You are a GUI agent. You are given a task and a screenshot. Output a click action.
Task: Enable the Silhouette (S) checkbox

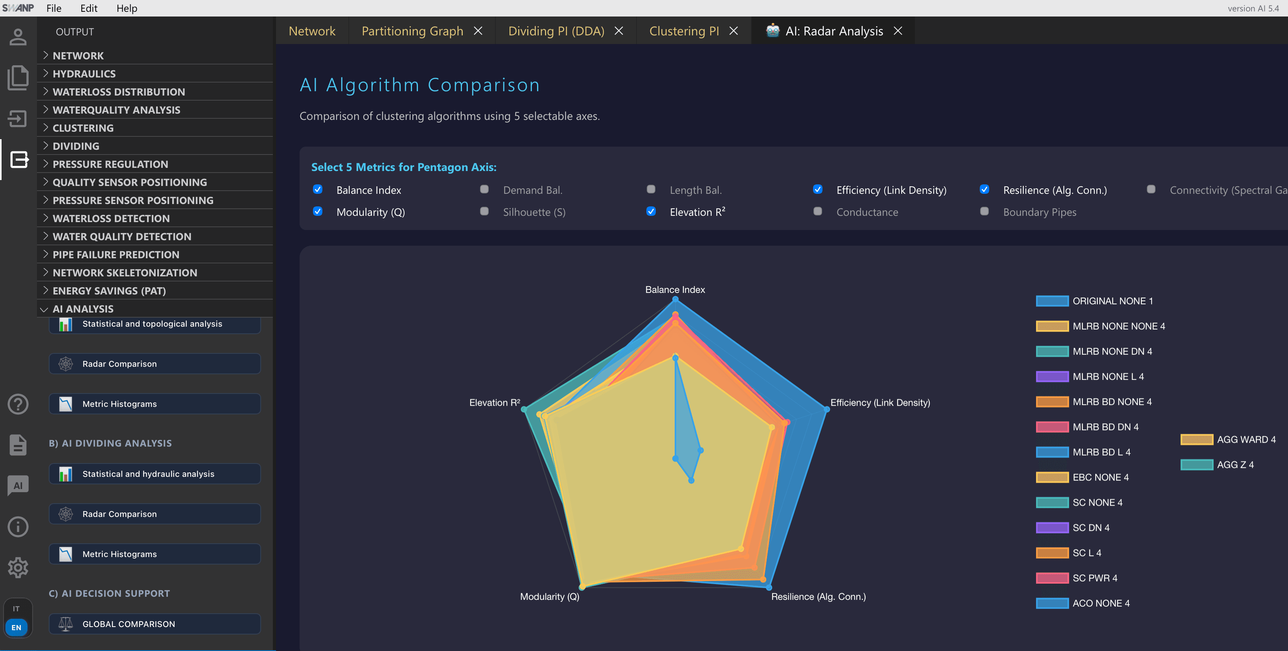484,211
